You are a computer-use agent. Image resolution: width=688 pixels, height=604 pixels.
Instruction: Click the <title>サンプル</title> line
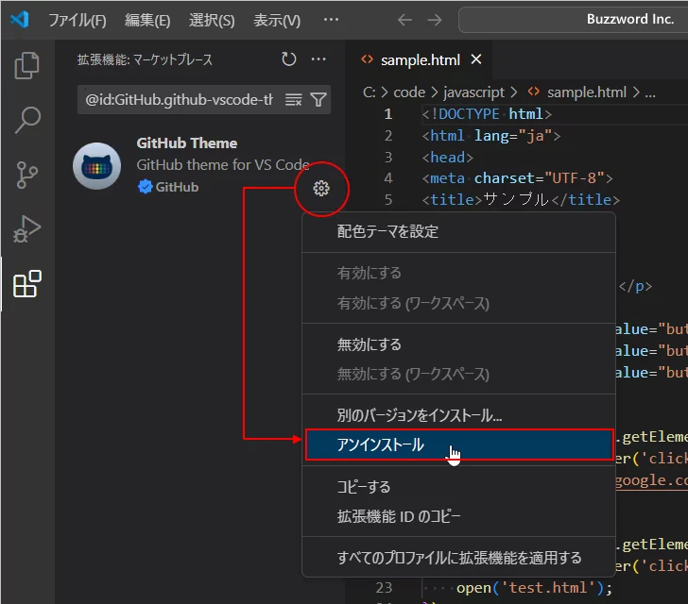521,199
